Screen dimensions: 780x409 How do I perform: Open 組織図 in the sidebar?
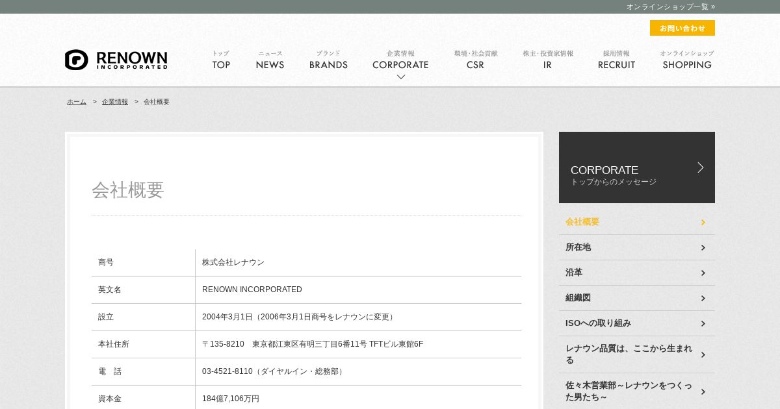(637, 298)
